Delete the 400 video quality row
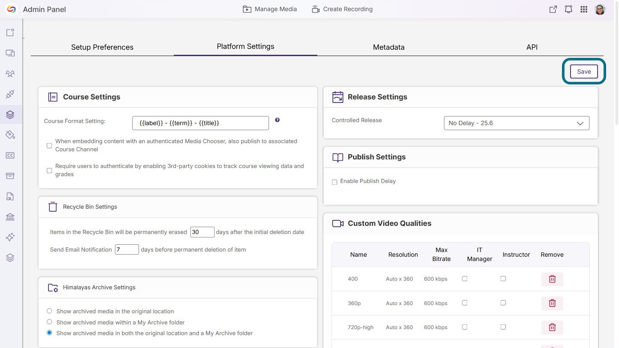Image resolution: width=619 pixels, height=348 pixels. tap(552, 279)
